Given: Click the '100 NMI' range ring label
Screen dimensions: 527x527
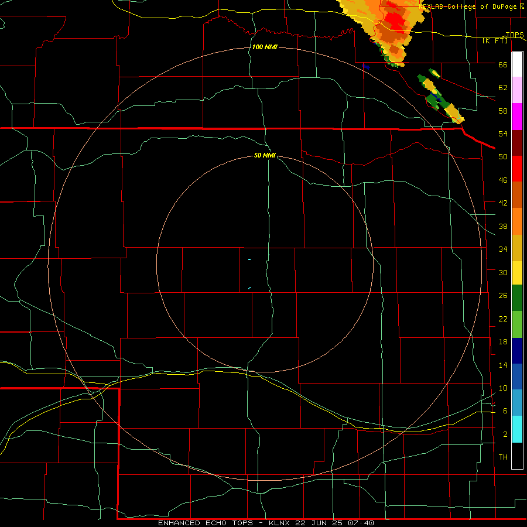Looking at the screenshot, I should pos(265,47).
